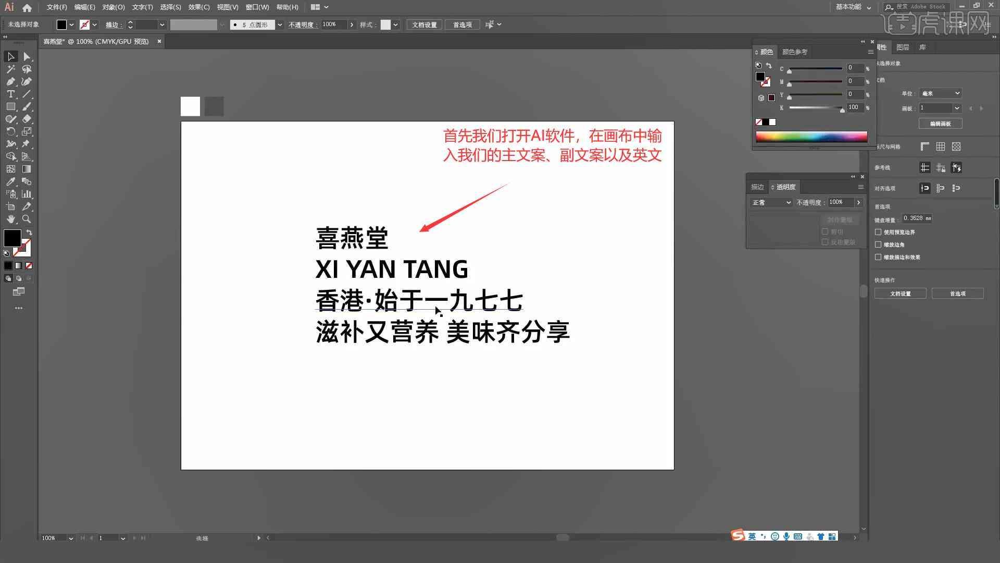Select the Pen tool
Viewport: 1000px width, 563px height.
click(10, 81)
